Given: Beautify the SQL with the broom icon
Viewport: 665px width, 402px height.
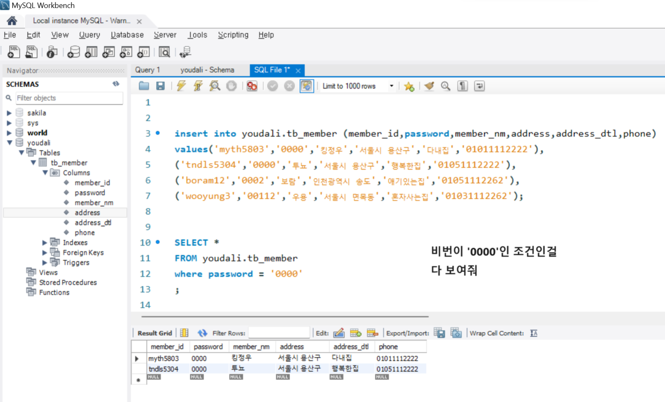Looking at the screenshot, I should click(429, 86).
